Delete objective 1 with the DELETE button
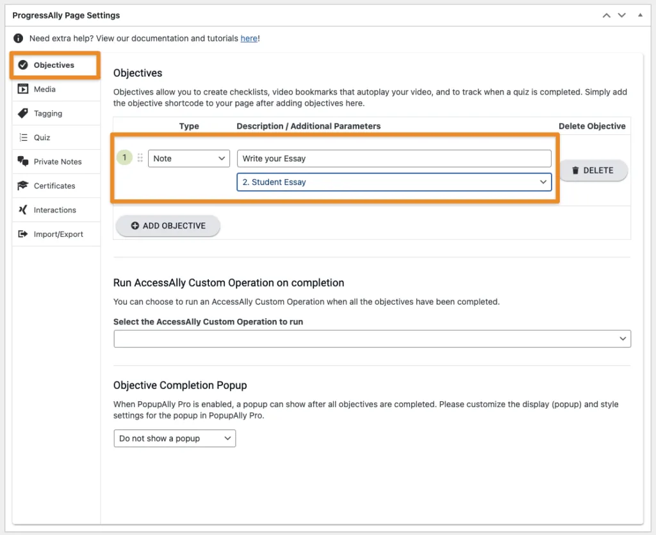This screenshot has width=656, height=535. point(593,170)
